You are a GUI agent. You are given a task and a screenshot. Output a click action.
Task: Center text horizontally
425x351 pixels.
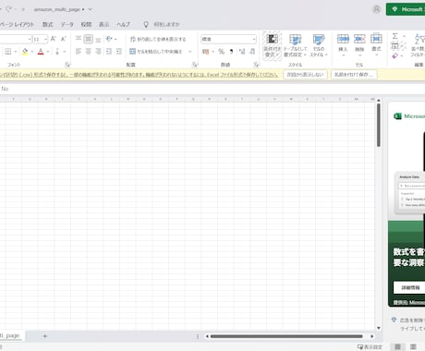89,52
